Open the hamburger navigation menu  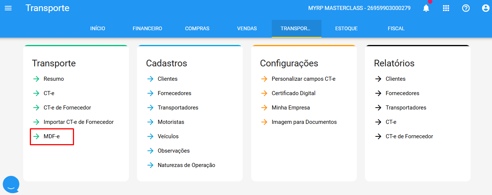8,8
